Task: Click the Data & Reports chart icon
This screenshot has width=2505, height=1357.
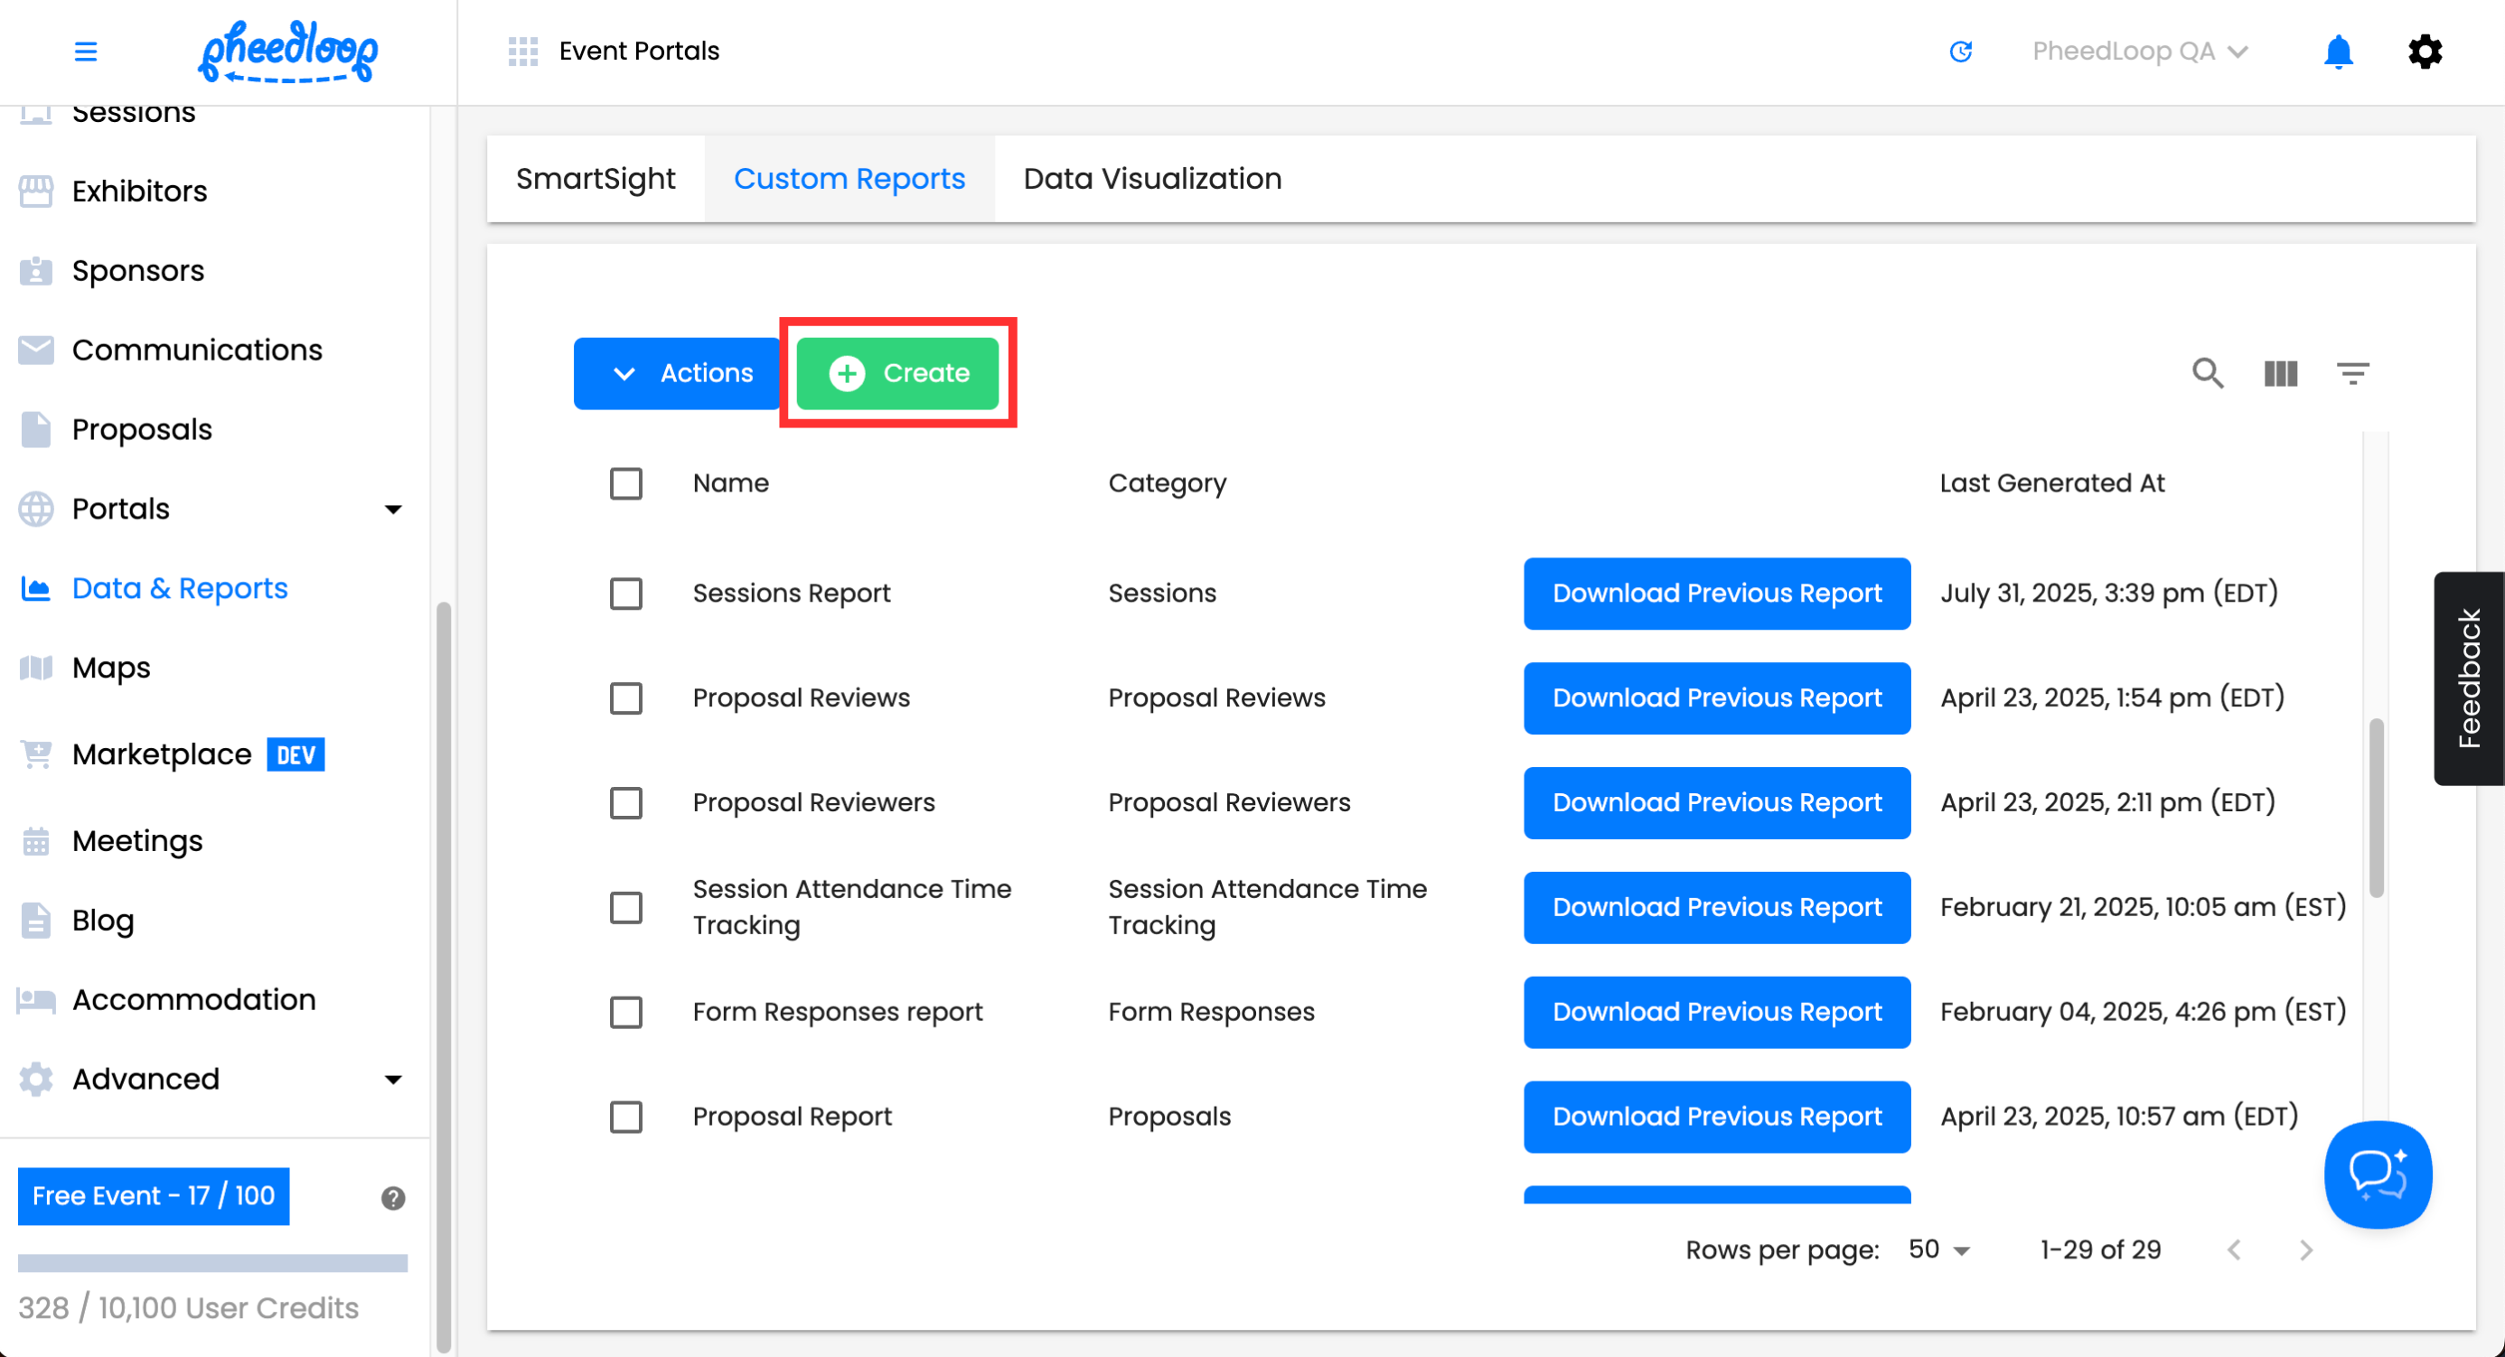Action: coord(36,589)
